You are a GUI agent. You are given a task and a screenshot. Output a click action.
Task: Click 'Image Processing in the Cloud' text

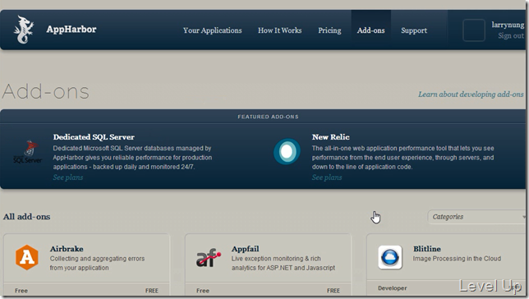tap(457, 259)
